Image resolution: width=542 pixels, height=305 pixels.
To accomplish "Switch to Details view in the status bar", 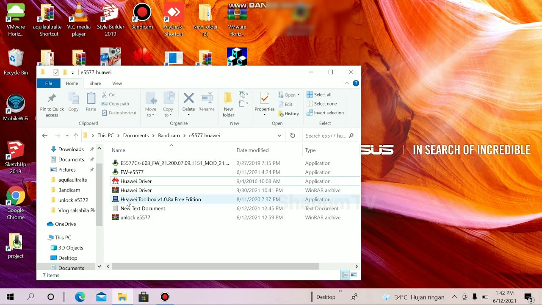I will click(x=345, y=275).
